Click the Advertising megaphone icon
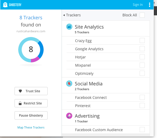 69,116
